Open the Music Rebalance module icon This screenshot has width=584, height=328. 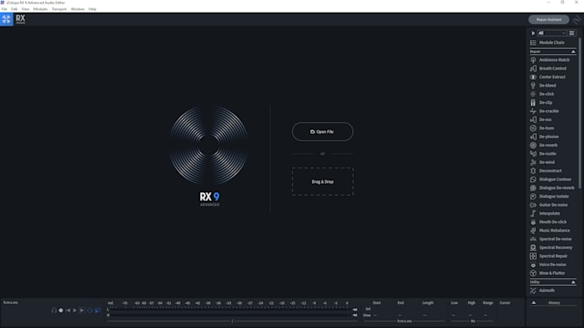coord(533,230)
